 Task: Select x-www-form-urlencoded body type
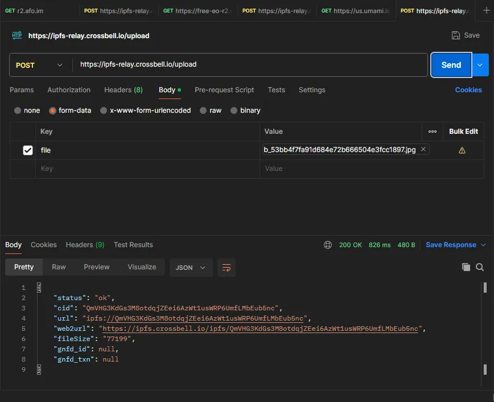click(104, 110)
